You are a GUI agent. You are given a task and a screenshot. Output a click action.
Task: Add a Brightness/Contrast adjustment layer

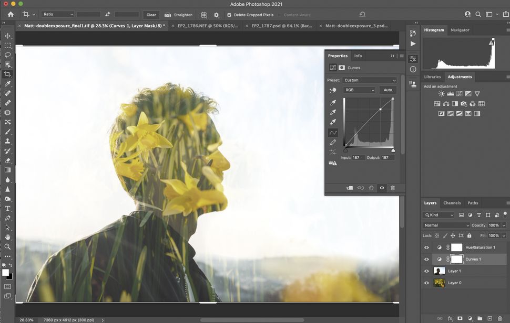tap(441, 93)
